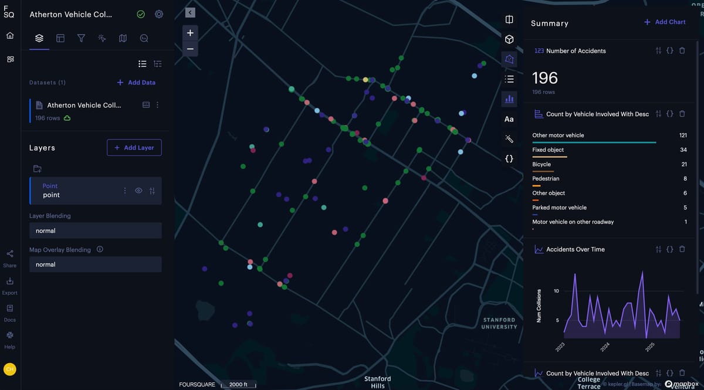Open the home icon in left sidebar

point(10,36)
